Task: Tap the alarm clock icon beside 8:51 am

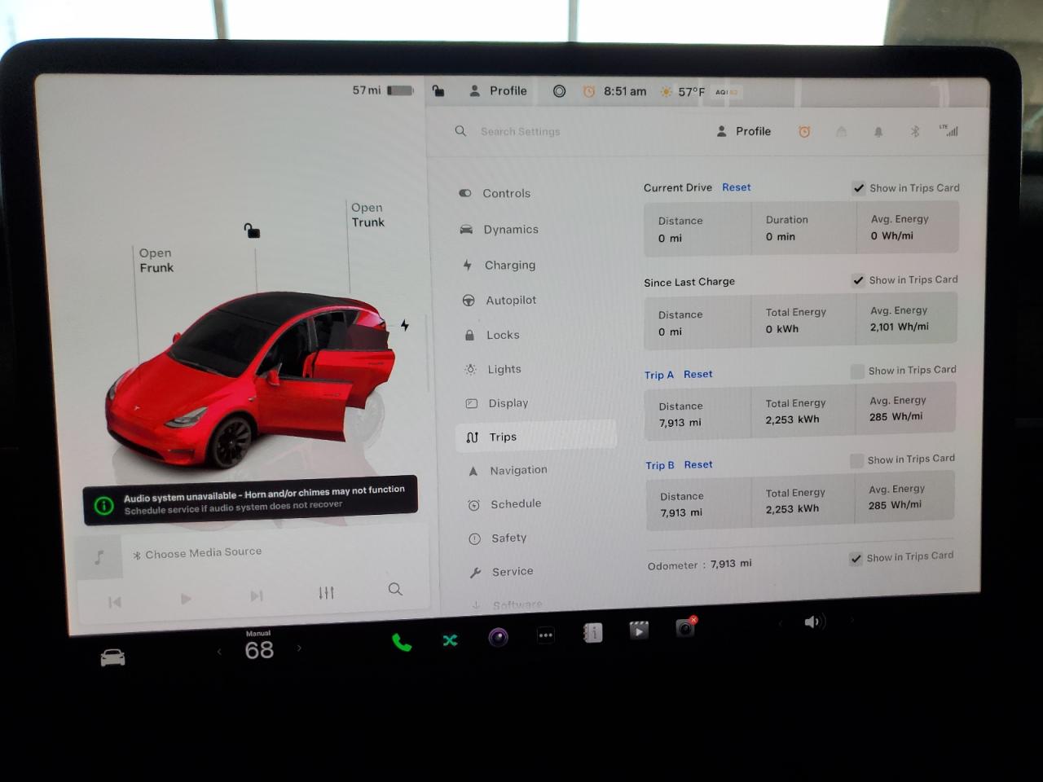Action: coord(588,91)
